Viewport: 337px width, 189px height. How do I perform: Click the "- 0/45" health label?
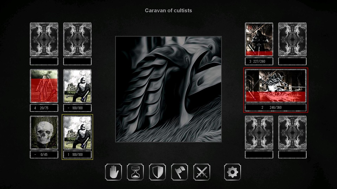point(44,154)
